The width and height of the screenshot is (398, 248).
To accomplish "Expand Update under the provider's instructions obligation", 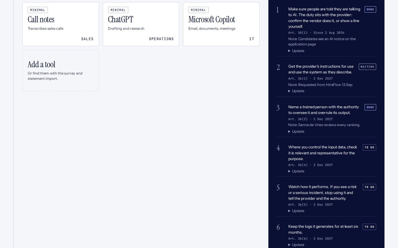I will 296,91.
